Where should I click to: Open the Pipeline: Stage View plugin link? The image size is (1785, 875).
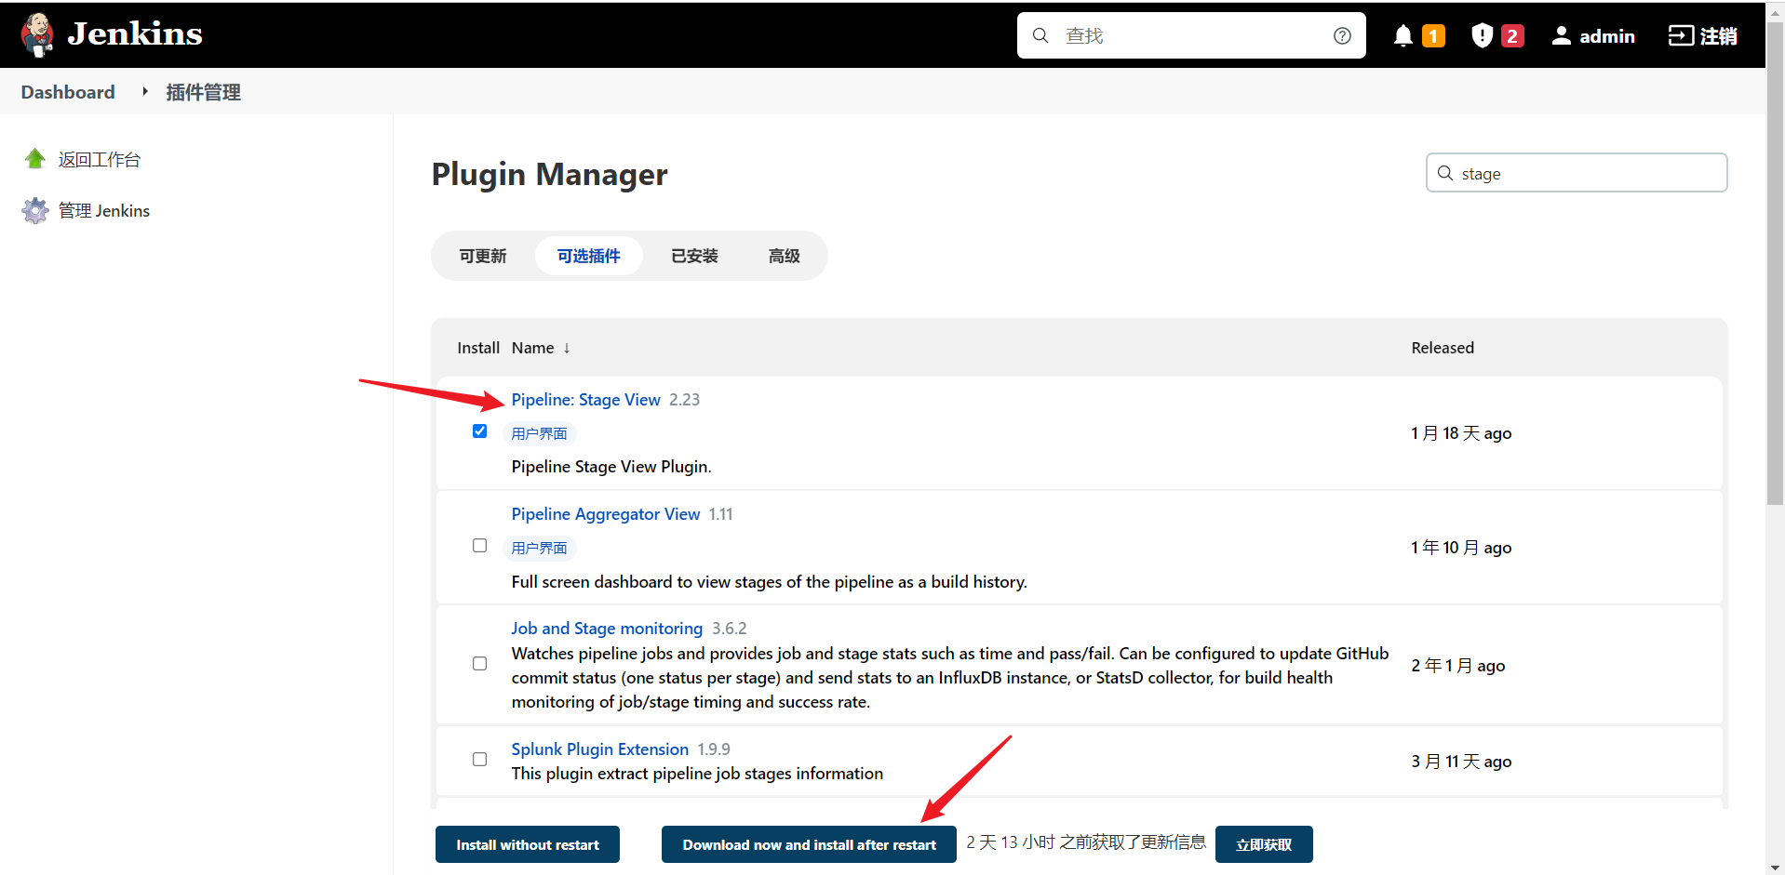585,400
